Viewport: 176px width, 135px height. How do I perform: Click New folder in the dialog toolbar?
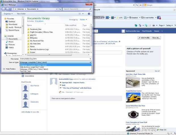pos(21,14)
